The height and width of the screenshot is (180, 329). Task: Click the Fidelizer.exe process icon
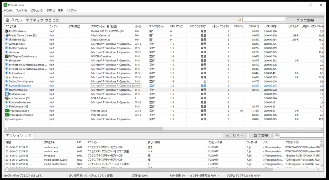coord(7,107)
